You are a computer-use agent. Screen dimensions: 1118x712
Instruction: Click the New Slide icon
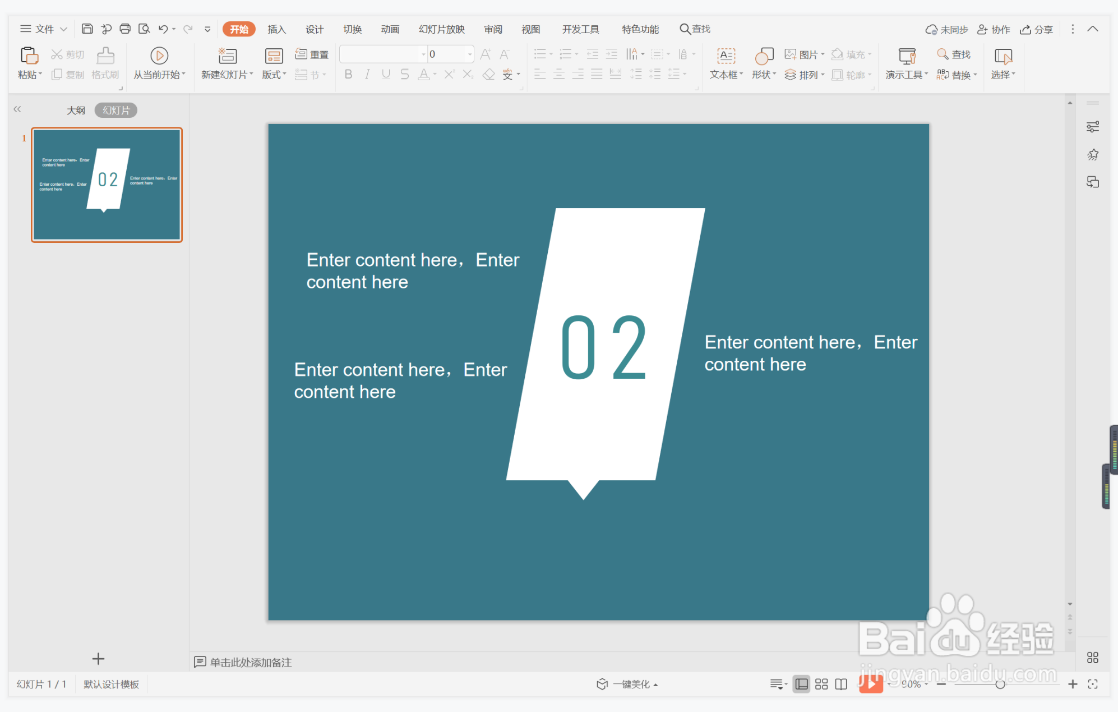(227, 56)
